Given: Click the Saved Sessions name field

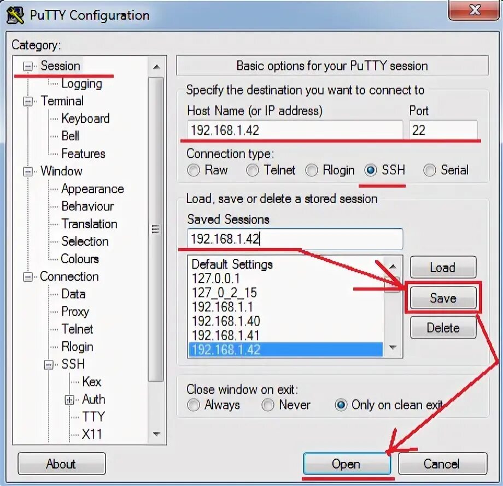Looking at the screenshot, I should pos(295,239).
